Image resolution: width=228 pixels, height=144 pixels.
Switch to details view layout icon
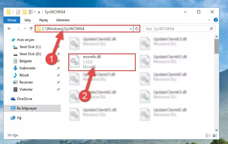tap(208, 136)
